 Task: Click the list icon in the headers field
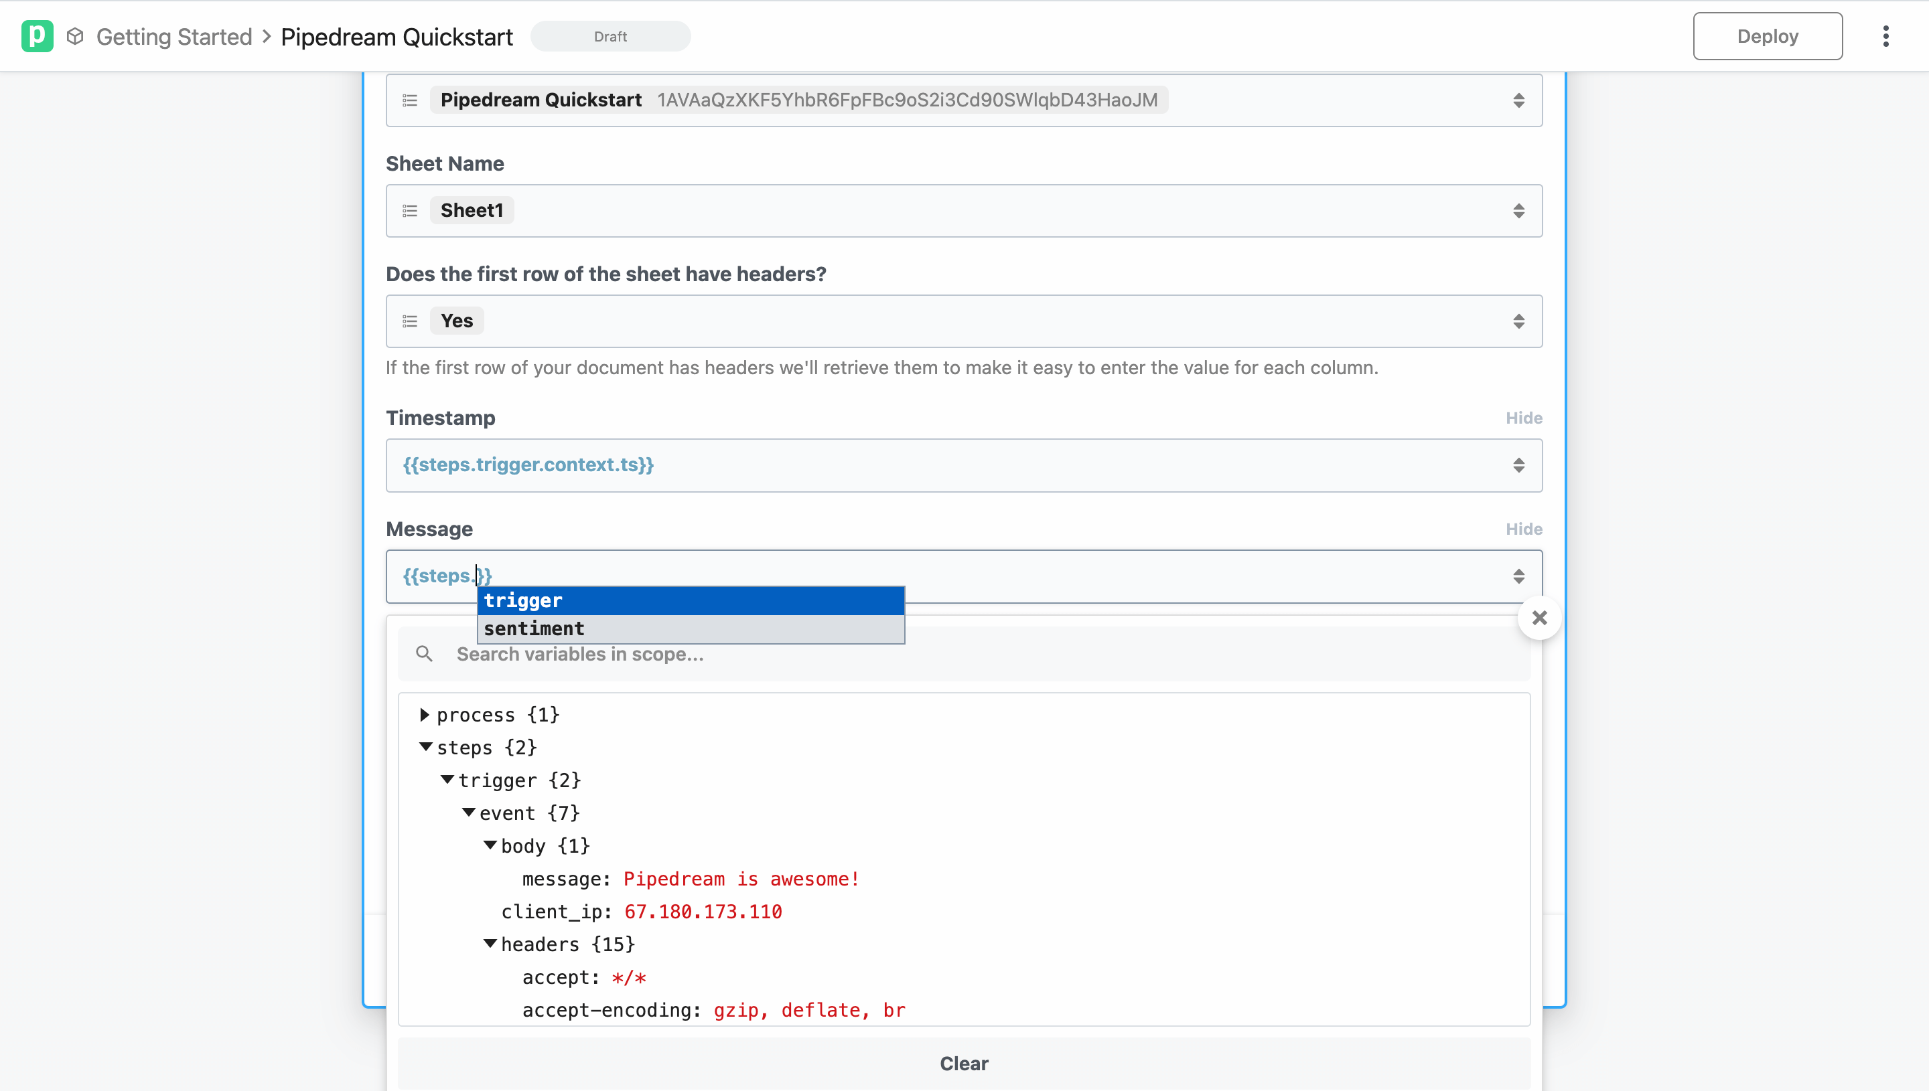click(x=409, y=321)
